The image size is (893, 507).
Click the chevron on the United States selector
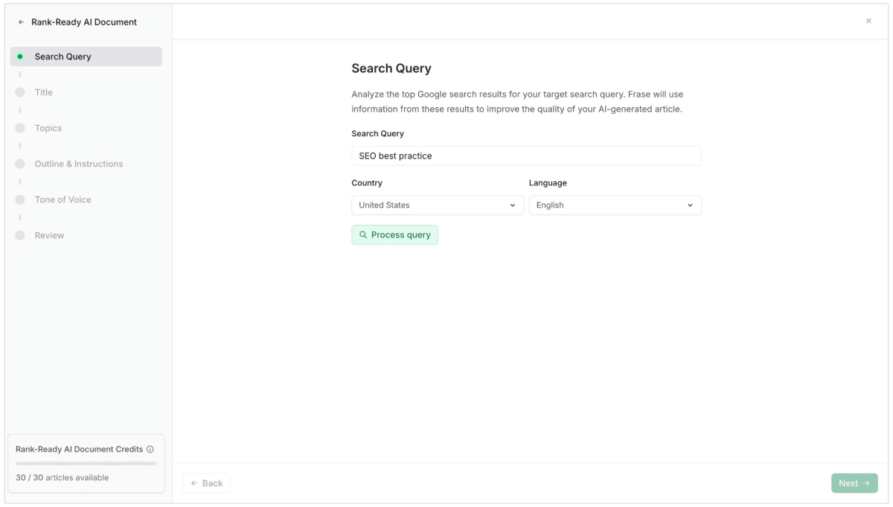[513, 205]
